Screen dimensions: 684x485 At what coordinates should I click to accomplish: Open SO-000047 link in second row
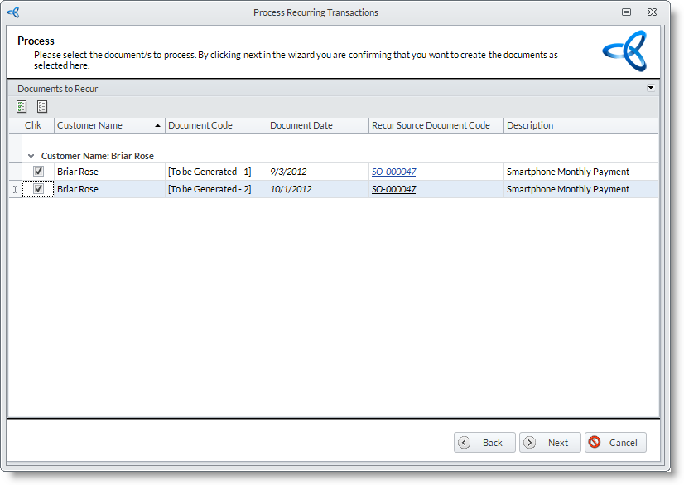tap(393, 190)
